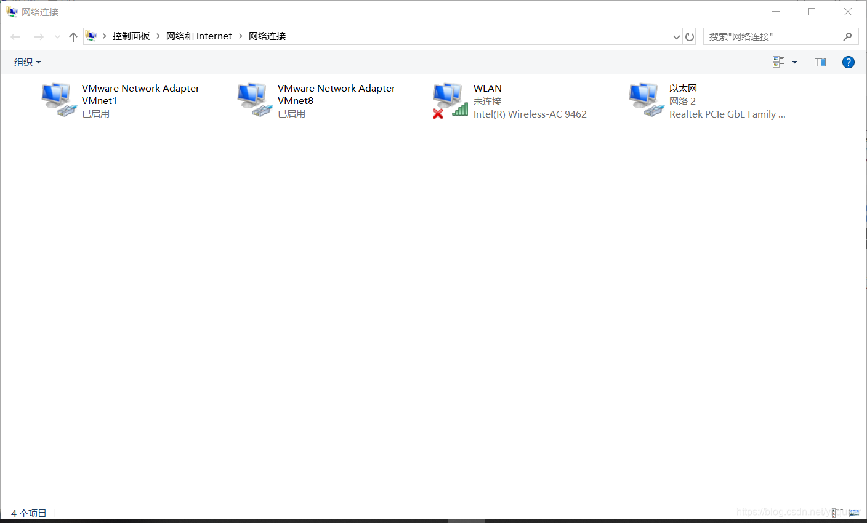Select the VMware Network Adapter VMnet8 icon
This screenshot has width=867, height=523.
255,100
